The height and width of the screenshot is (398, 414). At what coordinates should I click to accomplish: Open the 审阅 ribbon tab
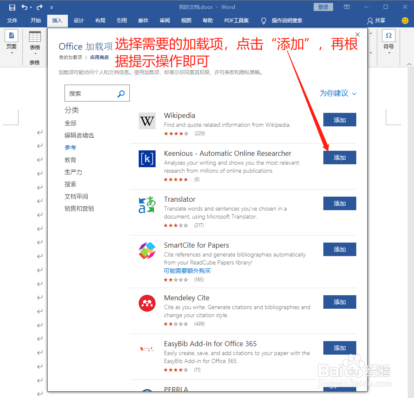coord(164,20)
